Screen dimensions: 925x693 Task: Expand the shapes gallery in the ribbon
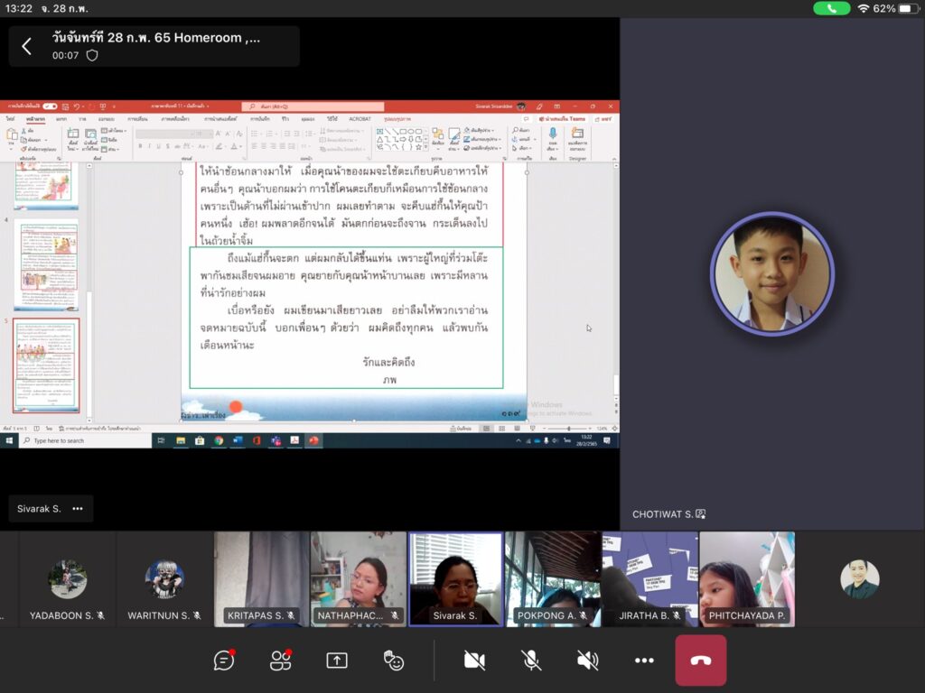pos(426,147)
